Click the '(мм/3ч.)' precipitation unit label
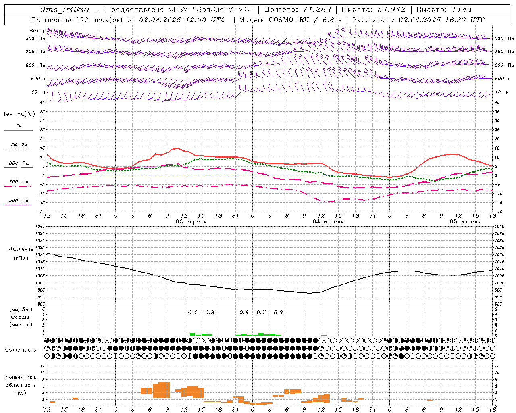Viewport: 516px width, 413px height. pos(21,309)
